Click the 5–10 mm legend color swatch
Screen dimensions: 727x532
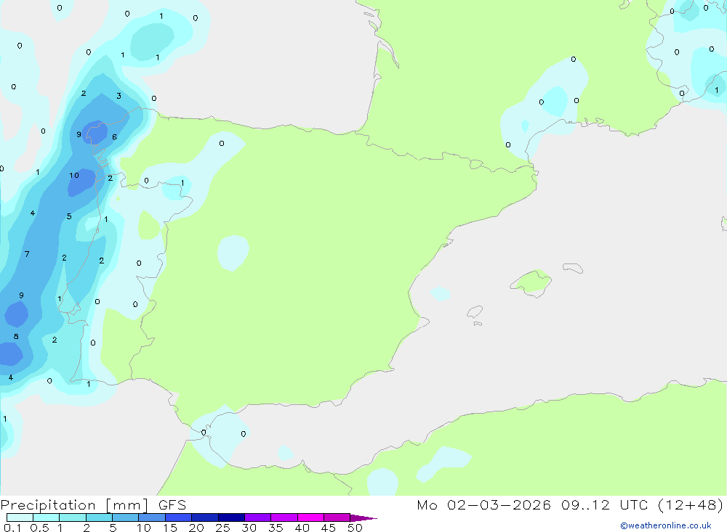coord(125,517)
